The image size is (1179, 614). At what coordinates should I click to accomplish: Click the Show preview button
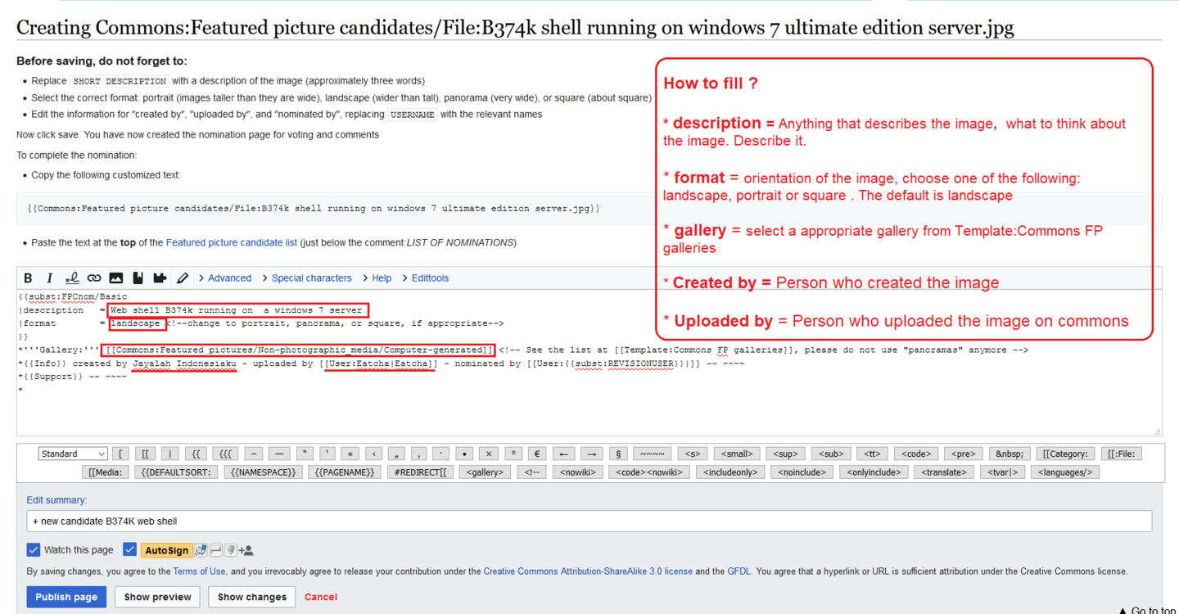(x=157, y=597)
